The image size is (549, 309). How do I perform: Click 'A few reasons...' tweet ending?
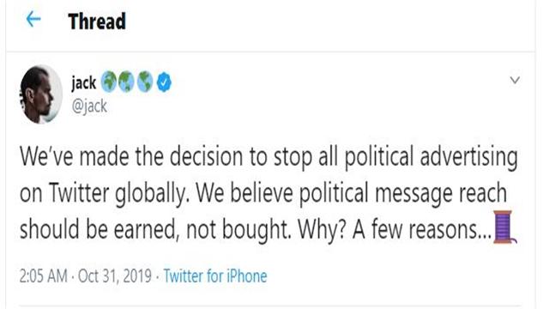(x=423, y=229)
